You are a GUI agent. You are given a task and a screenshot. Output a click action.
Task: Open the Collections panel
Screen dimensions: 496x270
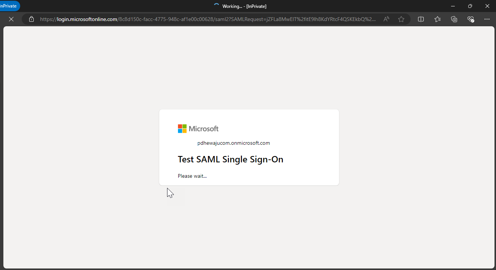point(454,19)
